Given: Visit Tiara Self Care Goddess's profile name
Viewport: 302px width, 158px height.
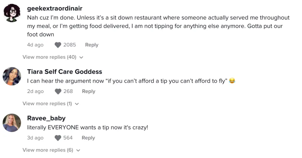Looking at the screenshot, I should coord(65,72).
